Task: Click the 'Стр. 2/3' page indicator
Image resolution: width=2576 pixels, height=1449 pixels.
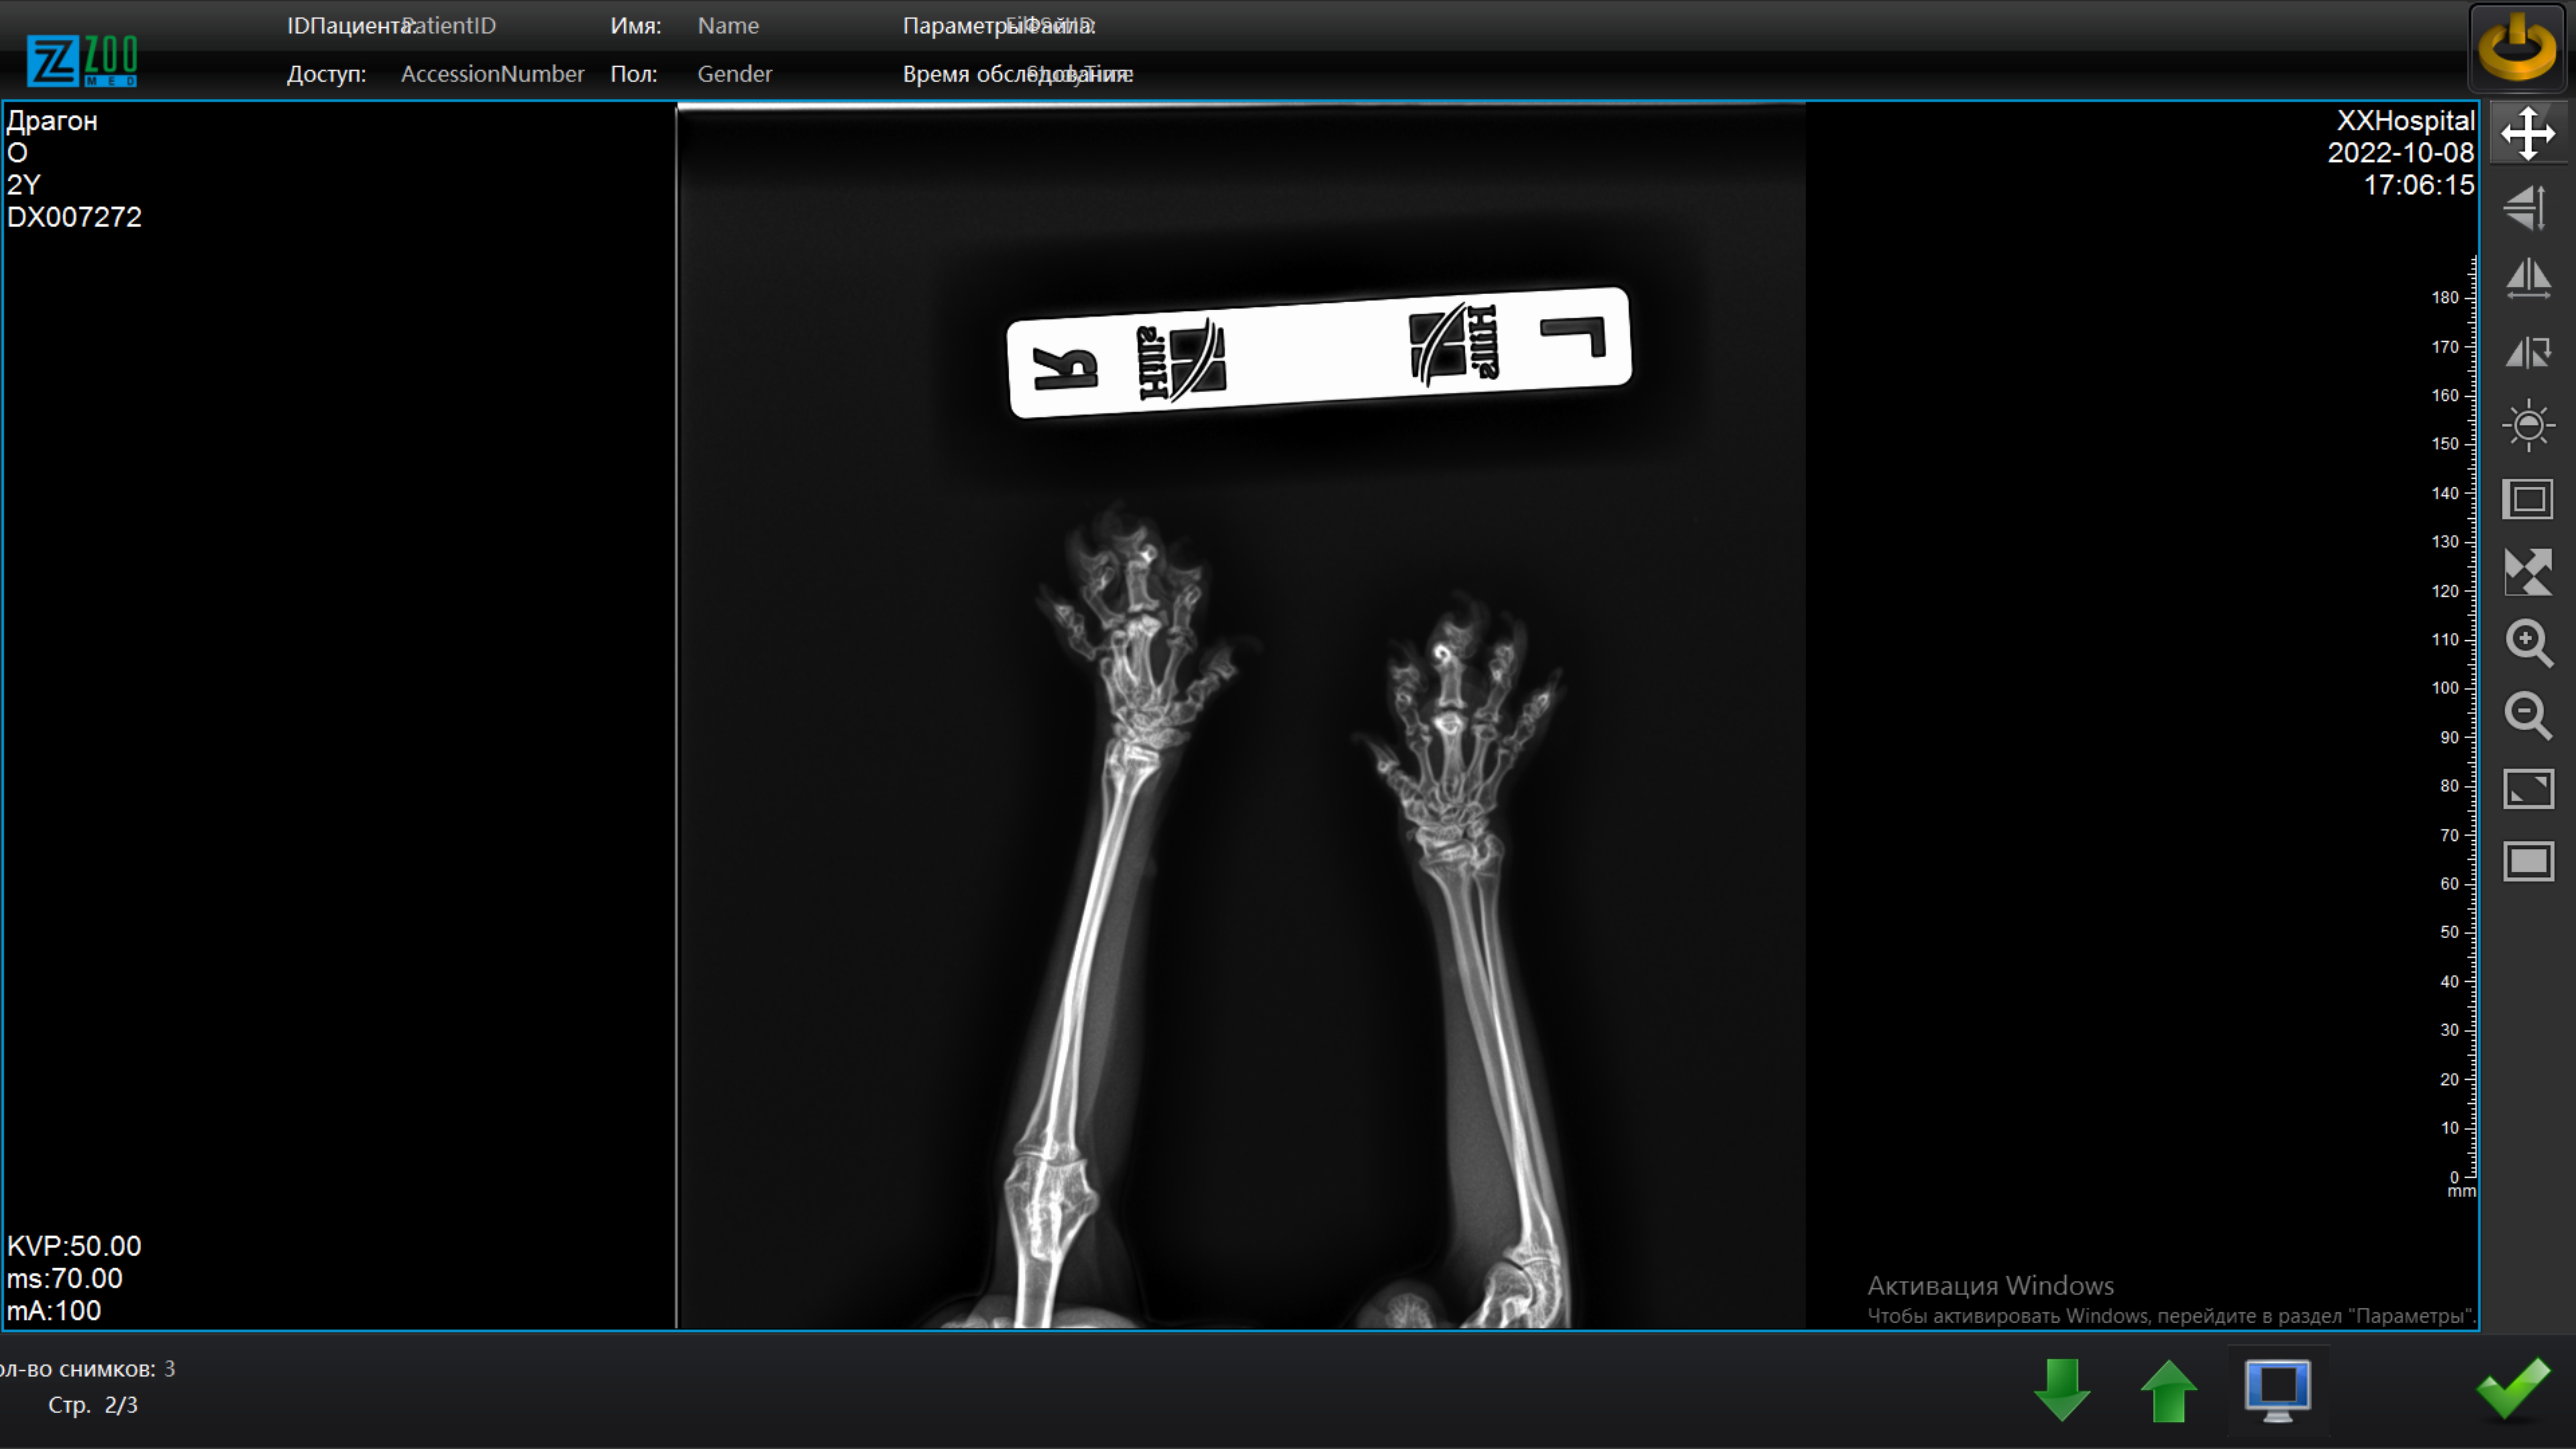Action: pos(93,1405)
